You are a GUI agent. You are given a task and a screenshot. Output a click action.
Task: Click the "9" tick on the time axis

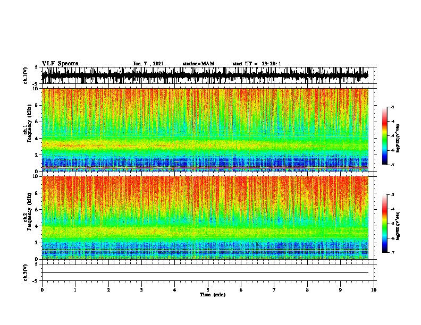coord(340,290)
